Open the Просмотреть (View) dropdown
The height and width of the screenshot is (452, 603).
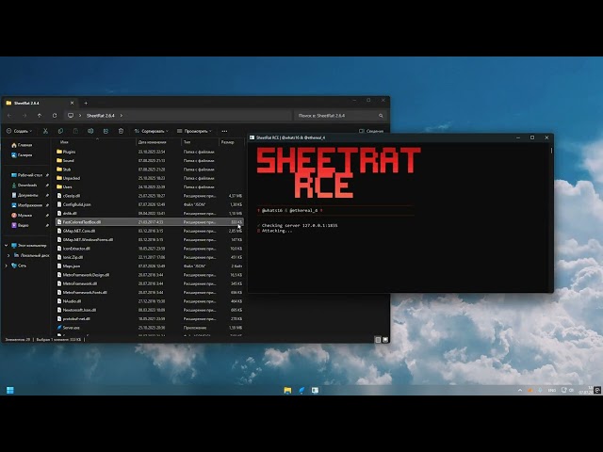tap(195, 131)
